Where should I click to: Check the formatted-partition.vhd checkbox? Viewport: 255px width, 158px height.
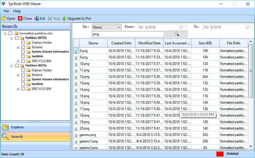(11, 33)
